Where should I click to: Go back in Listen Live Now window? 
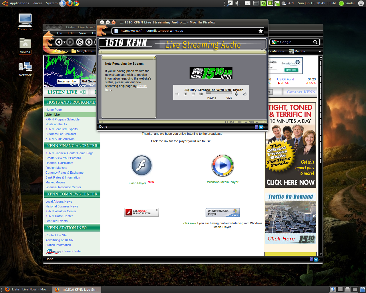pyautogui.click(x=59, y=42)
